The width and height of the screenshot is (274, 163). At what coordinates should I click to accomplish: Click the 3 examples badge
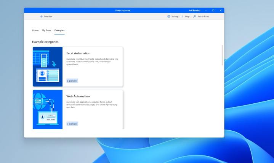[x=72, y=124]
